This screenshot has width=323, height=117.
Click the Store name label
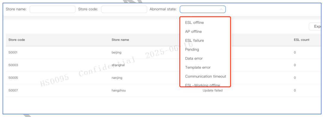click(x=16, y=9)
